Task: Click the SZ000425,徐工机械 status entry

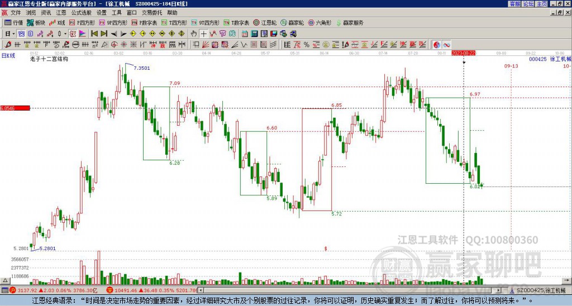Action: [x=541, y=290]
